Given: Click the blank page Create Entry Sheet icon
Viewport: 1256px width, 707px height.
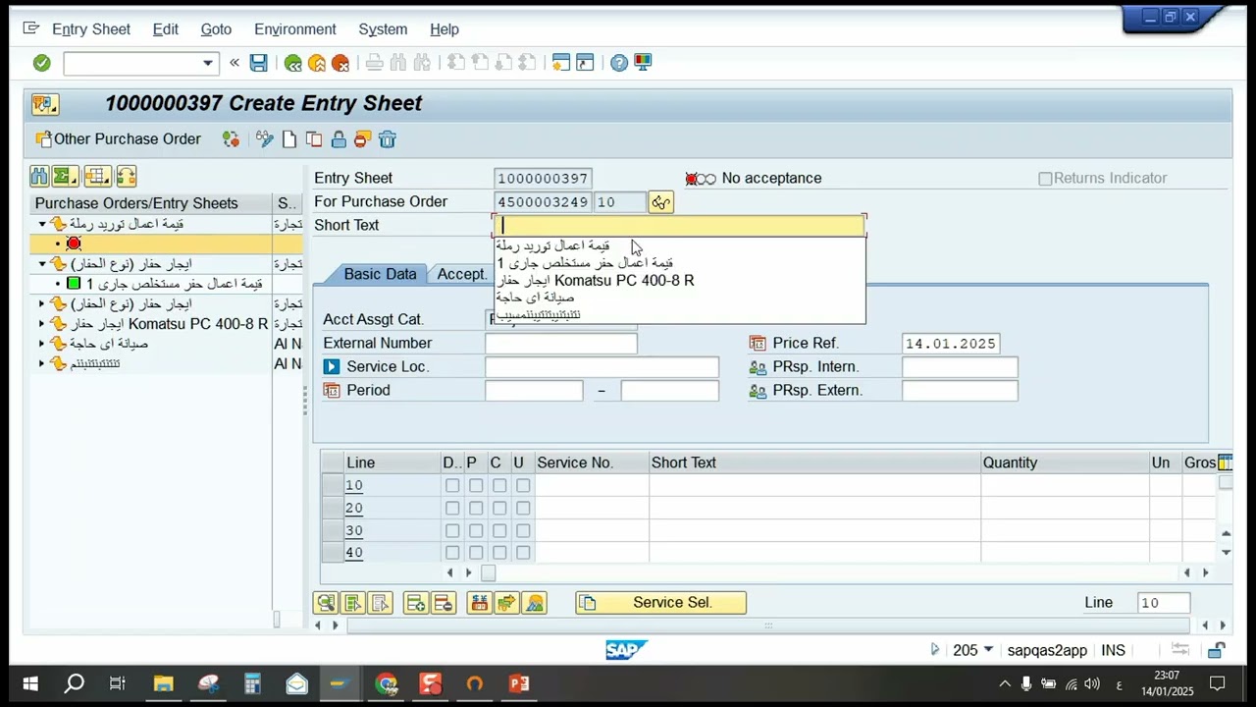Looking at the screenshot, I should pyautogui.click(x=289, y=139).
